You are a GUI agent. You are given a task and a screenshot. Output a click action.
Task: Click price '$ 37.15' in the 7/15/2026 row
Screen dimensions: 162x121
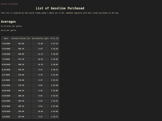(x=55, y=44)
